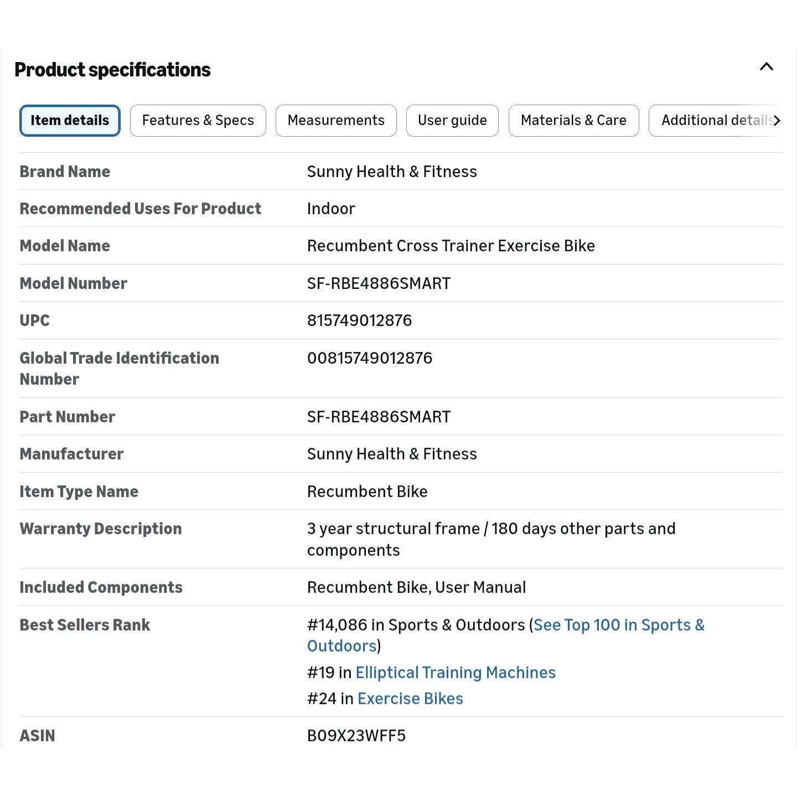Click the Item Type Name label

79,491
